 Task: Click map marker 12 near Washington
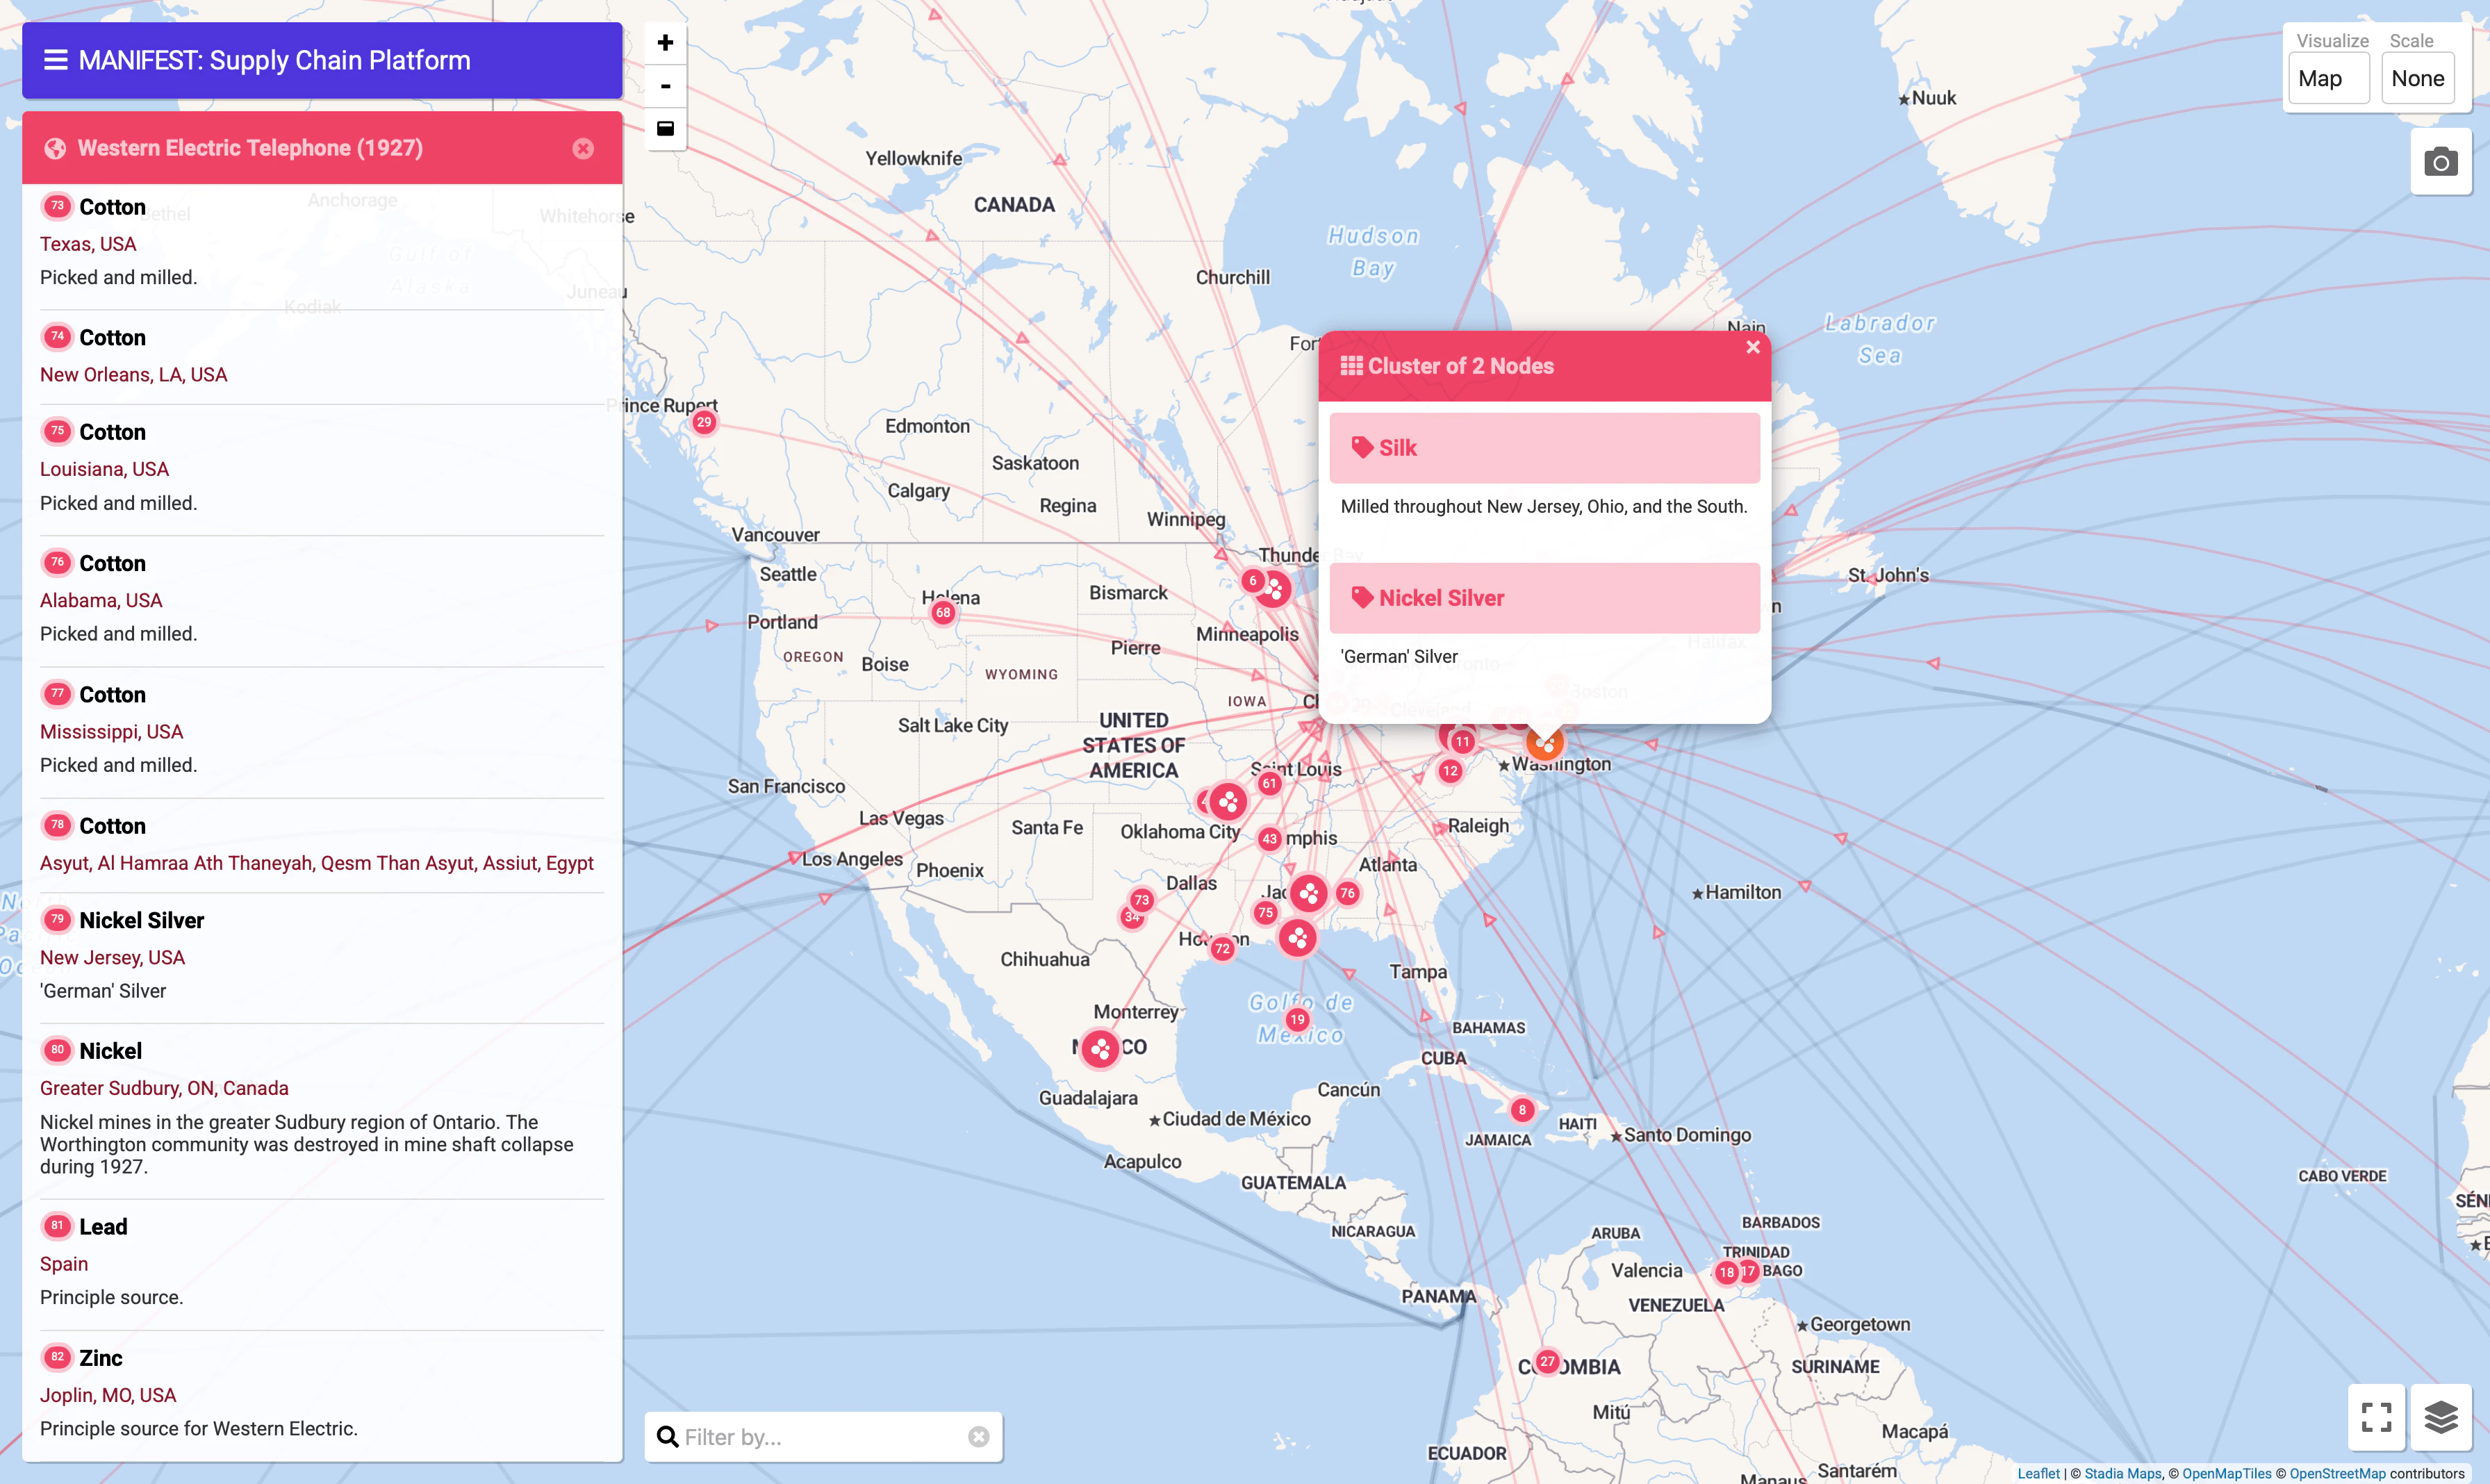pyautogui.click(x=1450, y=771)
